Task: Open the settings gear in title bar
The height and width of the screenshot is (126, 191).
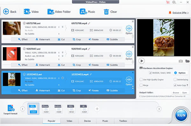Action: click(x=174, y=2)
